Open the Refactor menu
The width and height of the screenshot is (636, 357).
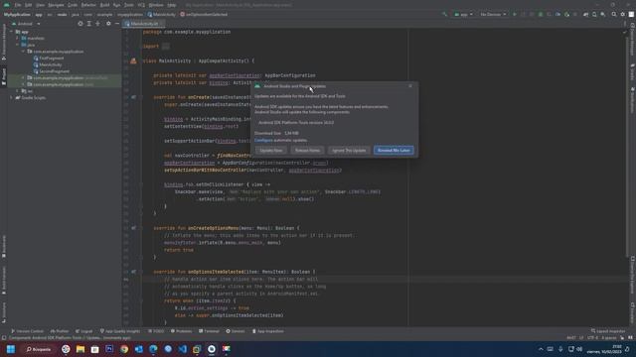(x=88, y=5)
